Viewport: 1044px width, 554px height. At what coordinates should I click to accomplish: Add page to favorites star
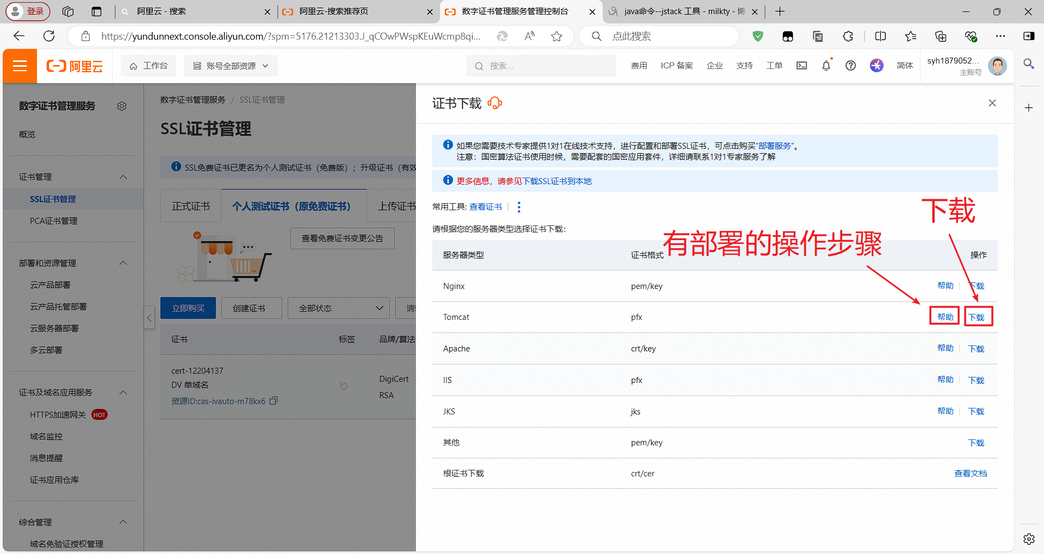point(556,36)
